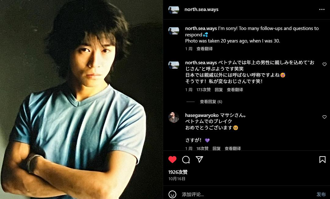Open hasegawaryoko's profile picture
330x199 pixels.
pos(174,118)
